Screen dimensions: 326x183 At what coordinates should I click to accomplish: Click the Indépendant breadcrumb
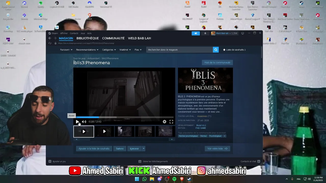pos(93,58)
